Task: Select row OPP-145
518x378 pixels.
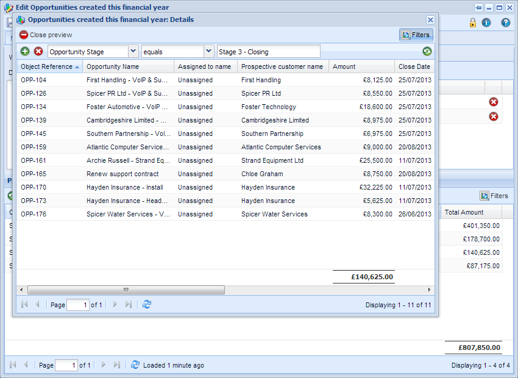Action: [225, 134]
